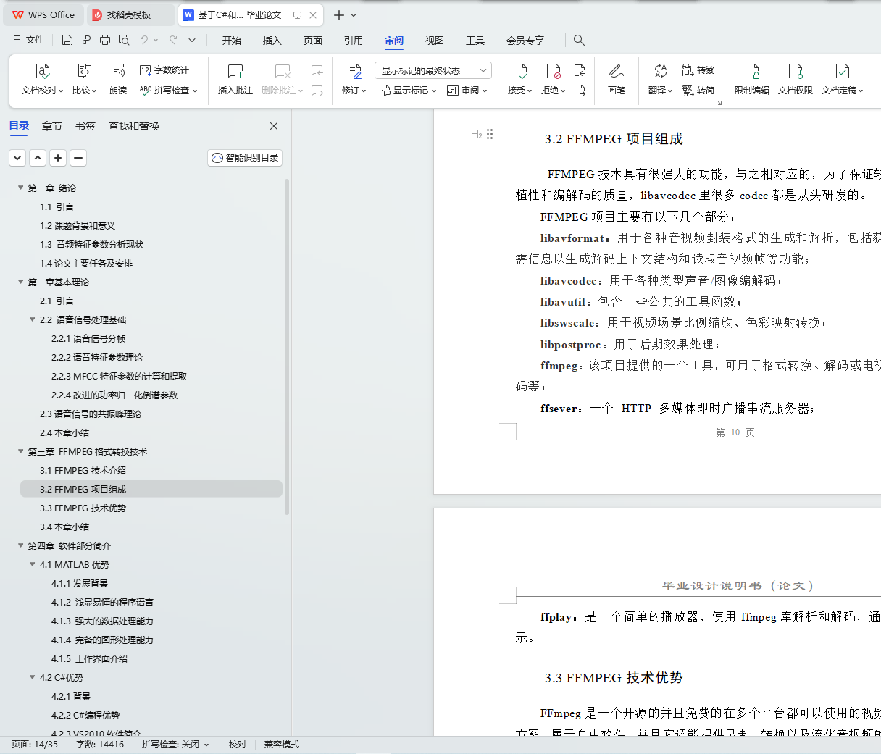Click 兼容模式 in the status bar
The height and width of the screenshot is (754, 881).
click(282, 745)
